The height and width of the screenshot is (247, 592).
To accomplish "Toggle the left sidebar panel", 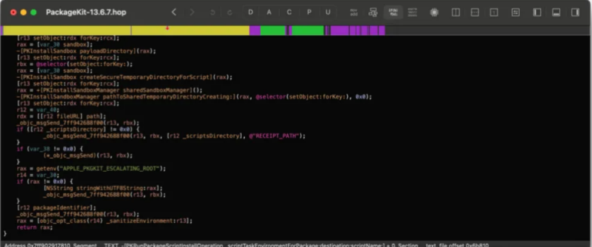I will click(537, 13).
